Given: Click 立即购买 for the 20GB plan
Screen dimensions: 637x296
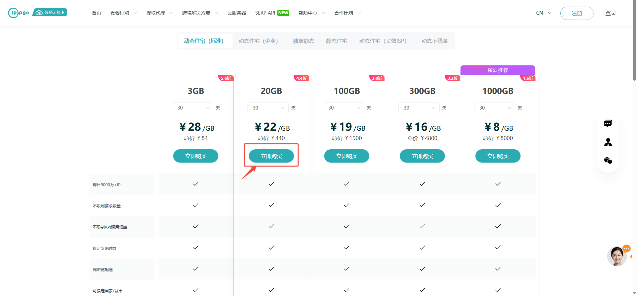Looking at the screenshot, I should tap(271, 156).
